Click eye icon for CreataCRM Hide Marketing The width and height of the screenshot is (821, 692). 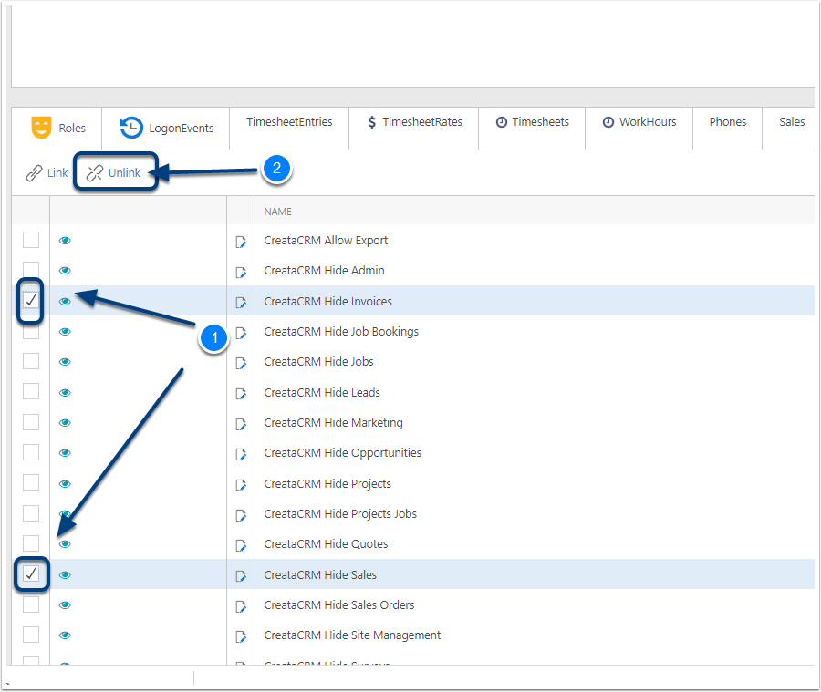(65, 423)
